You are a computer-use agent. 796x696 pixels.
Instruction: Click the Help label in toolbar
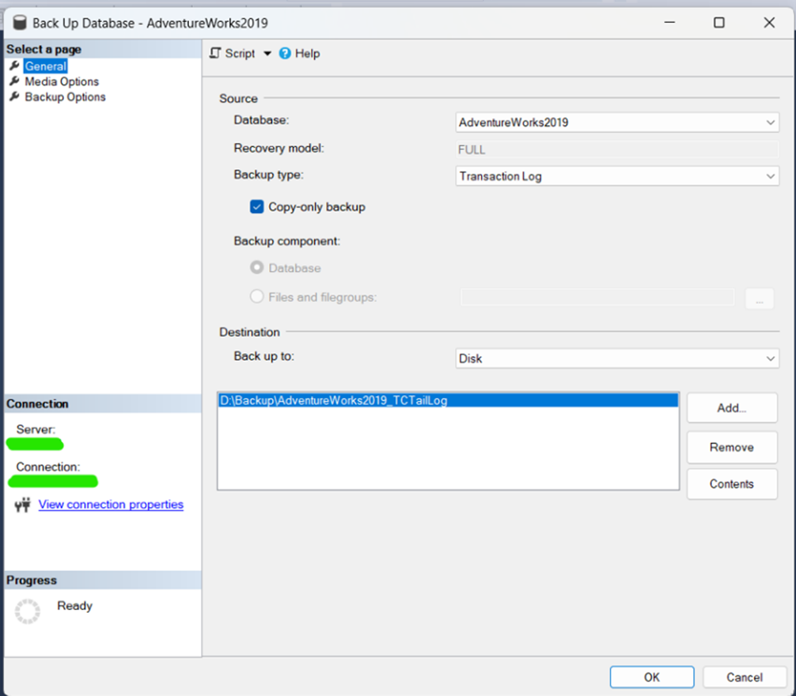coord(307,53)
